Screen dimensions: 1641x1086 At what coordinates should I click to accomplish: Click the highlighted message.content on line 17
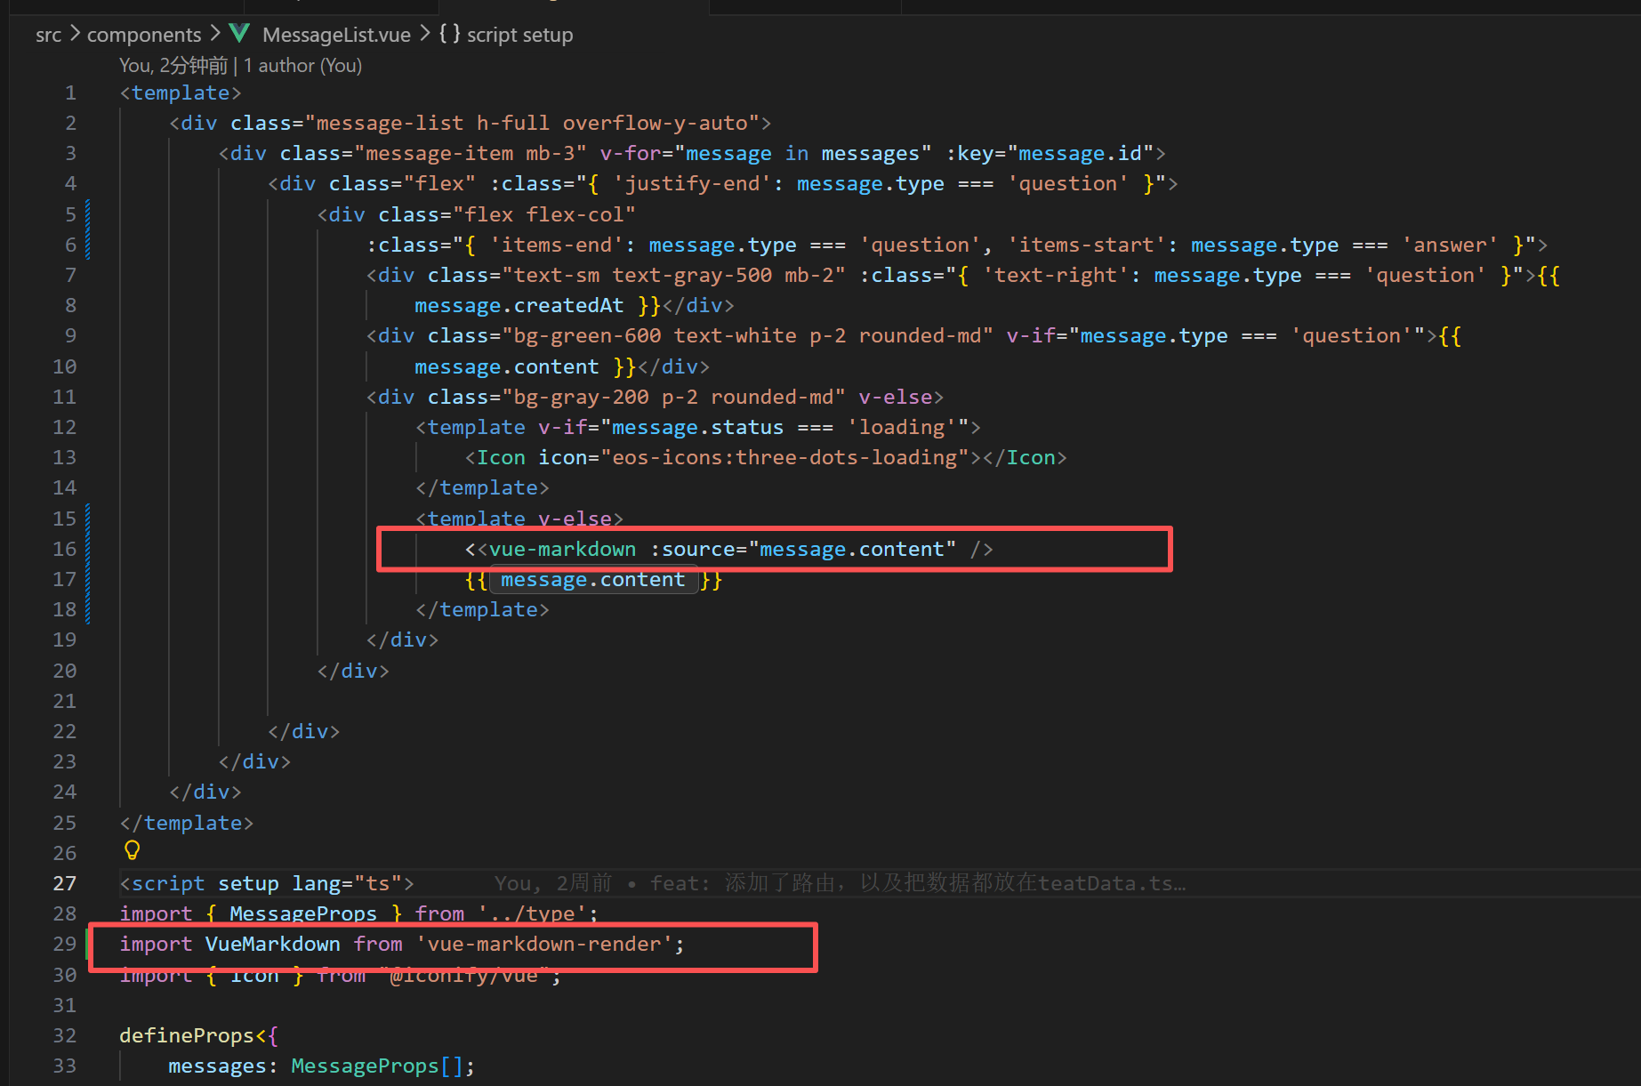coord(592,580)
